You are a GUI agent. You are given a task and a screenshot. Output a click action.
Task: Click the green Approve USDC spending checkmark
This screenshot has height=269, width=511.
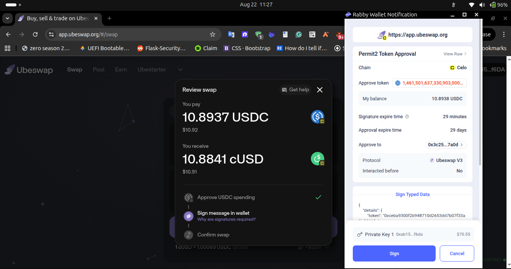tap(318, 197)
